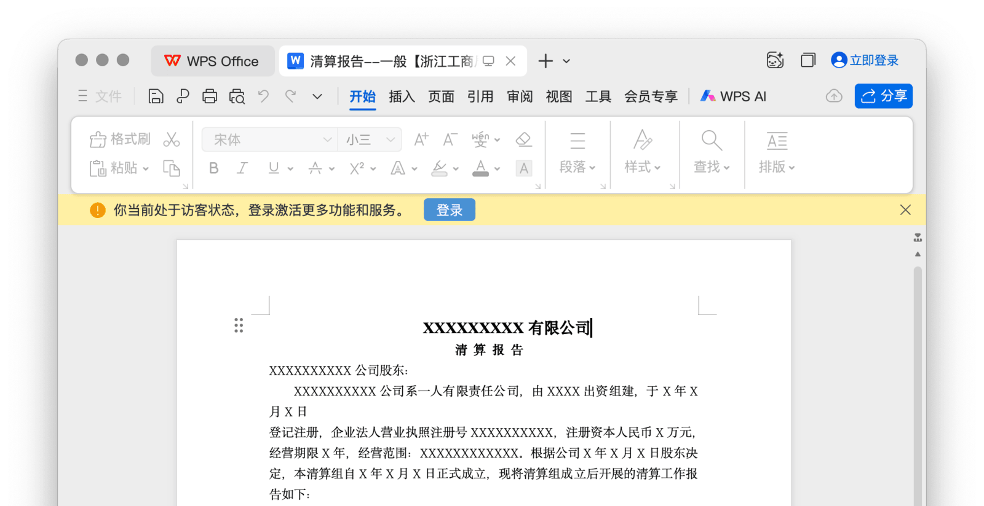Image resolution: width=984 pixels, height=506 pixels.
Task: Expand the new tab options chevron
Action: coord(566,61)
